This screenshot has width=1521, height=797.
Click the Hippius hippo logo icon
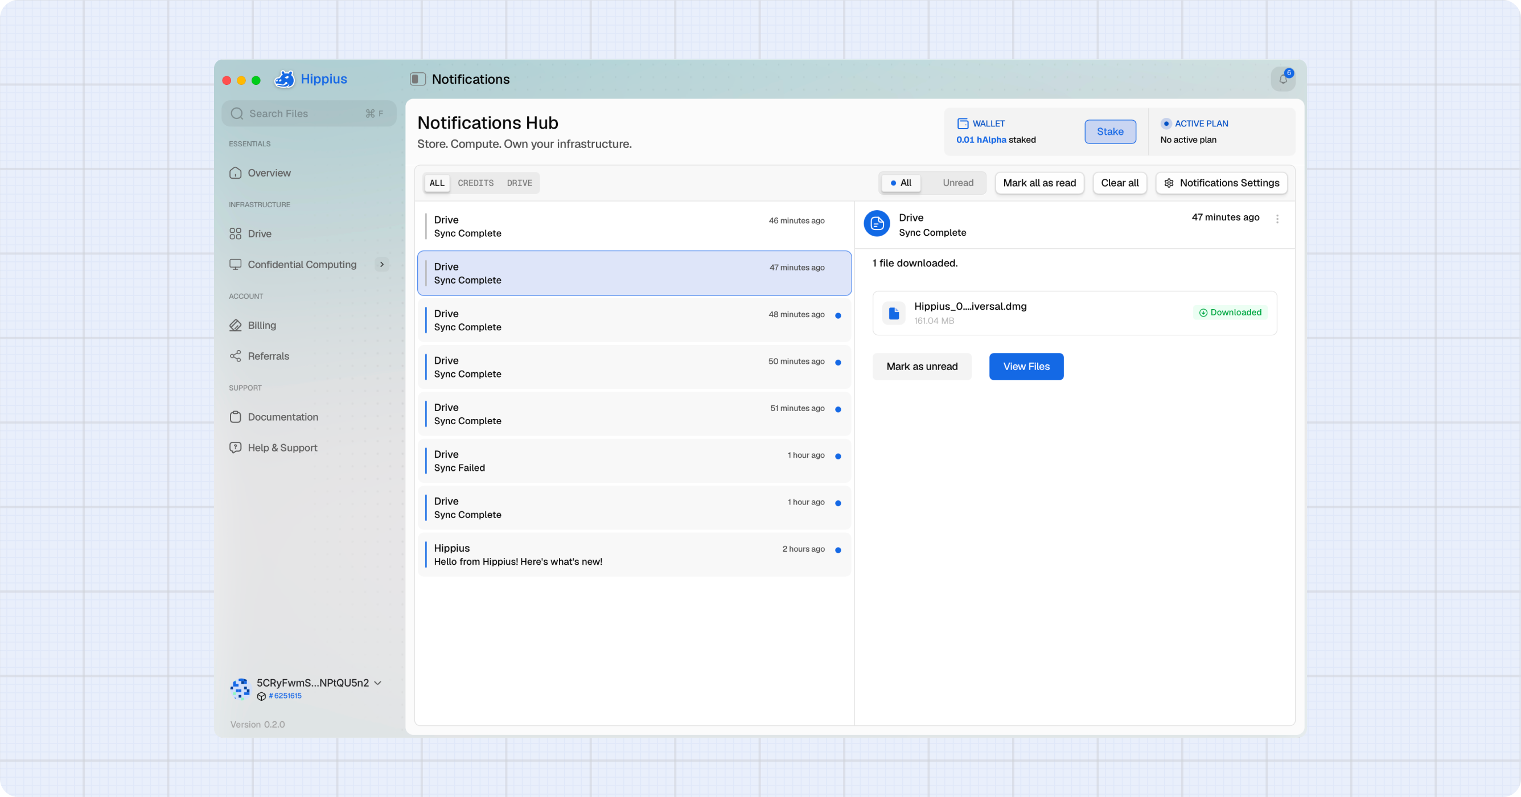(x=285, y=79)
